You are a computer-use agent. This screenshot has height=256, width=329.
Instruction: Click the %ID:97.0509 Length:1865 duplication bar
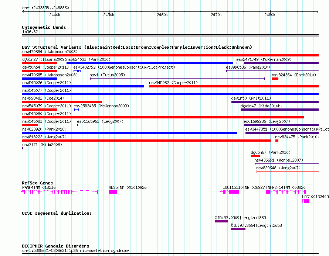pos(221,221)
